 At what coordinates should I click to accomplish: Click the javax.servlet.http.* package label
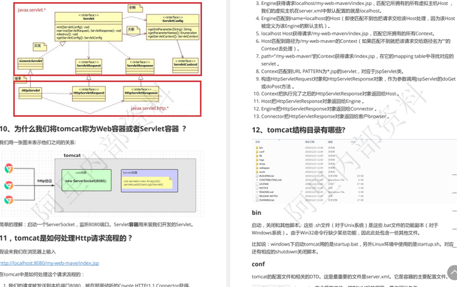pos(150,109)
